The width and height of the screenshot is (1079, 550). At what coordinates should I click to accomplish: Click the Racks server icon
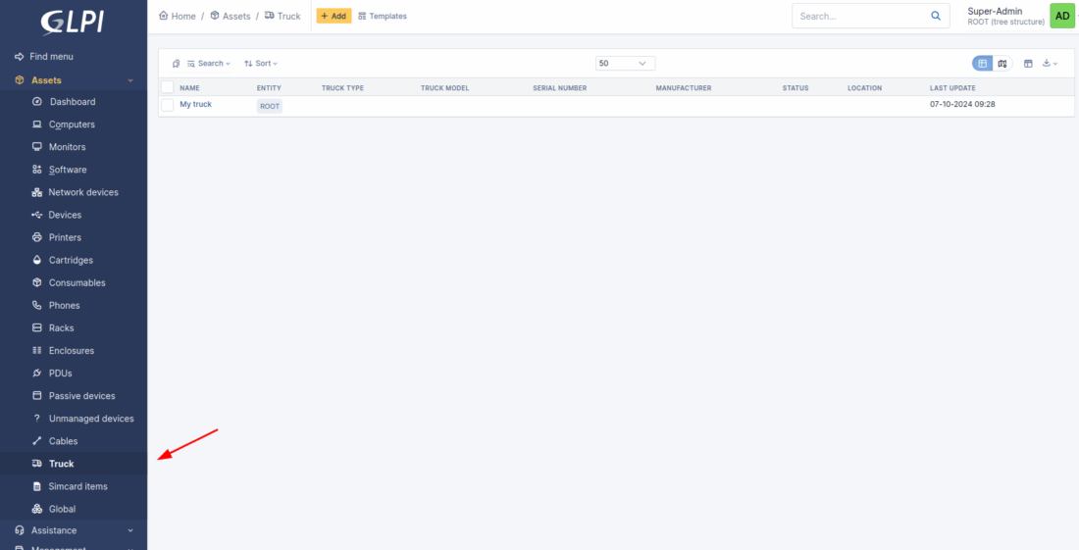(37, 327)
